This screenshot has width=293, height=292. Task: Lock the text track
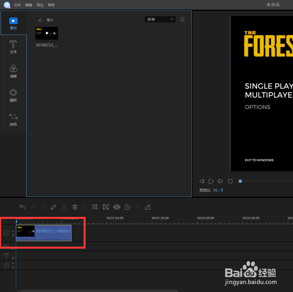(x=13, y=258)
